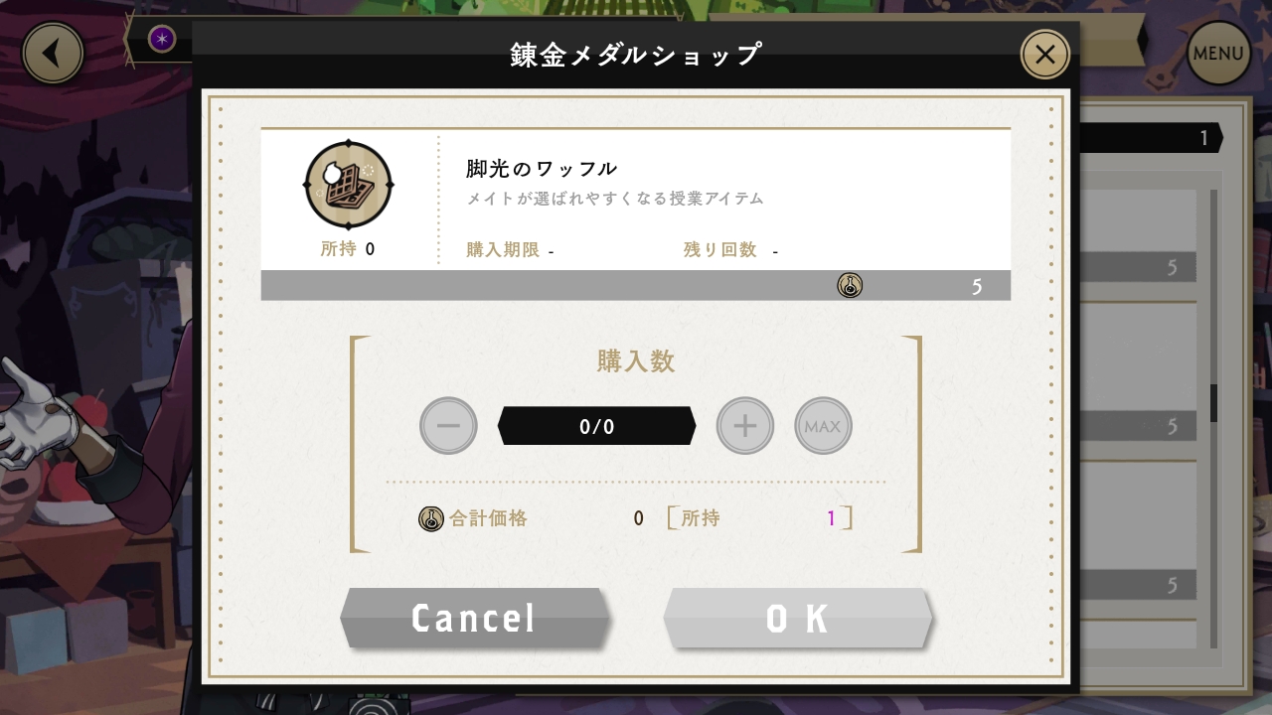The height and width of the screenshot is (715, 1272).
Task: Cancel the purchase
Action: (474, 618)
